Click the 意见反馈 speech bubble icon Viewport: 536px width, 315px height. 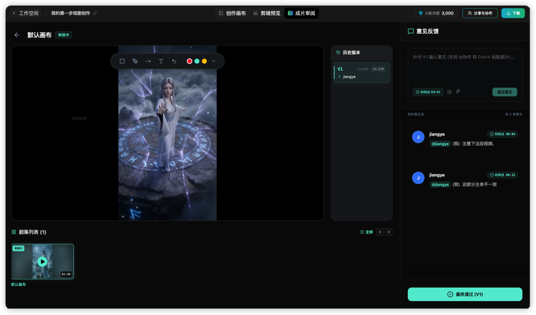pyautogui.click(x=411, y=32)
